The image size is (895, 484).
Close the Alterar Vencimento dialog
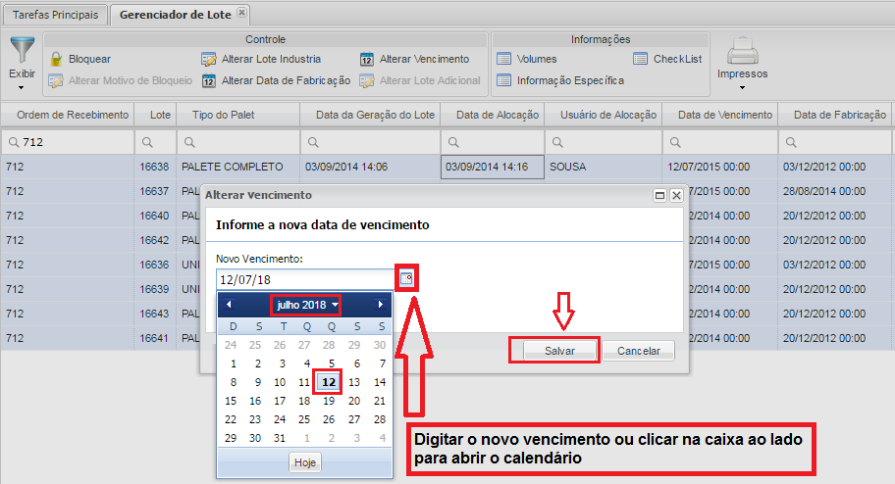[676, 196]
